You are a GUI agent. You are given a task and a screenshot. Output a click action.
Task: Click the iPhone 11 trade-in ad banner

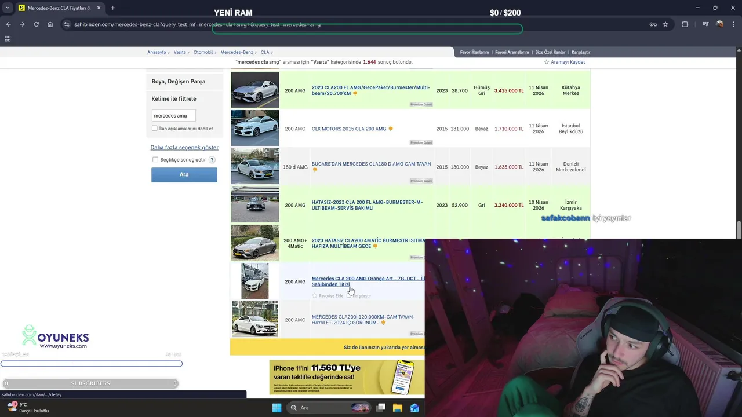tap(347, 377)
